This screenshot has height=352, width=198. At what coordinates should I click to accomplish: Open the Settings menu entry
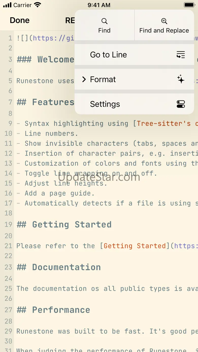click(x=105, y=104)
